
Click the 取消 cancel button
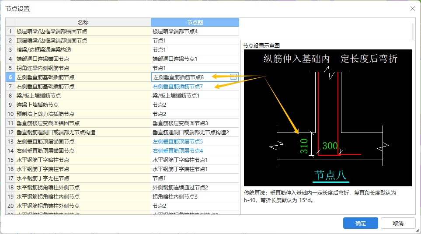398,223
